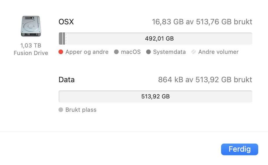
Task: Click the striped Andre volumer swatch
Action: tap(194, 52)
